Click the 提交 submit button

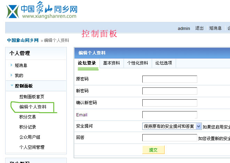153,150
